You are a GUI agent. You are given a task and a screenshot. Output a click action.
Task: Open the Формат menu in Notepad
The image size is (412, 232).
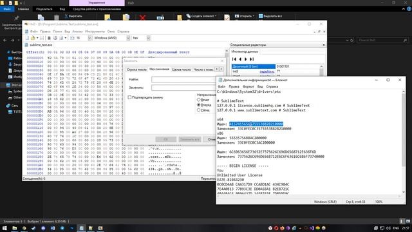[248, 86]
